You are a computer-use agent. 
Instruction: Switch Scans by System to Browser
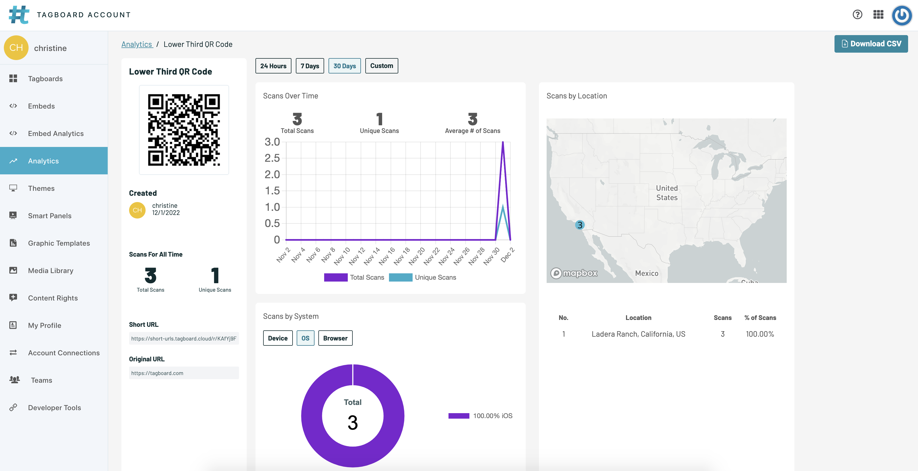(335, 338)
